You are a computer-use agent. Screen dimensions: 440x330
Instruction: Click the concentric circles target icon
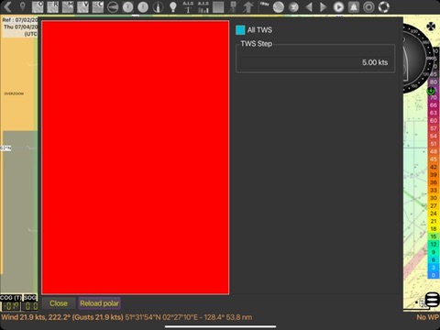click(368, 6)
